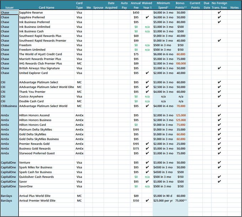
Task: Click the Card Type column header
Action: click(x=79, y=5)
